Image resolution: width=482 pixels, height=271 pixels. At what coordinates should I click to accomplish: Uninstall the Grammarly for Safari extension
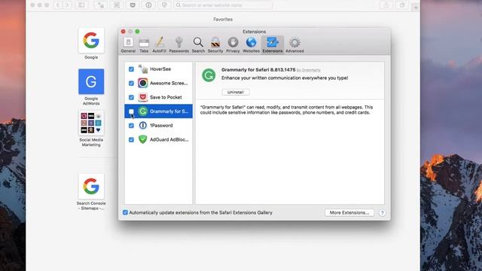[236, 92]
